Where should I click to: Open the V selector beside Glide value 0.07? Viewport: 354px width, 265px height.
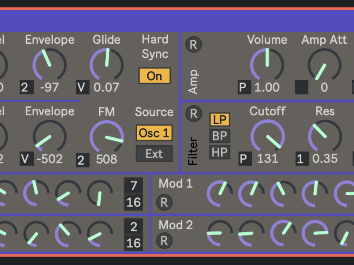click(x=82, y=87)
